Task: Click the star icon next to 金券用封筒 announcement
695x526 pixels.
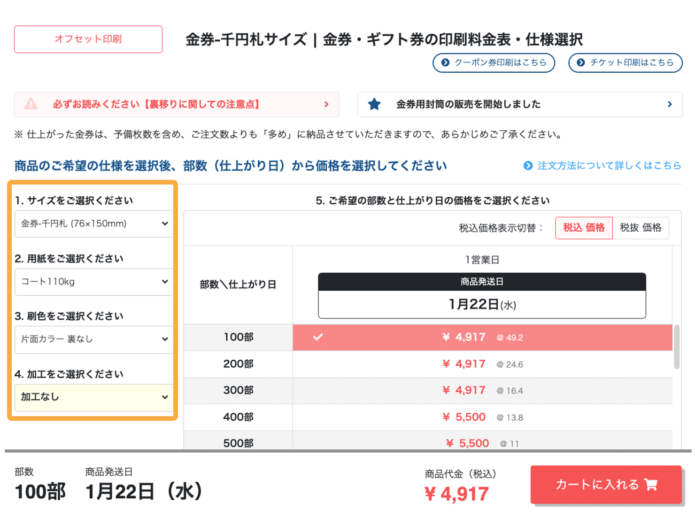Action: pyautogui.click(x=374, y=104)
